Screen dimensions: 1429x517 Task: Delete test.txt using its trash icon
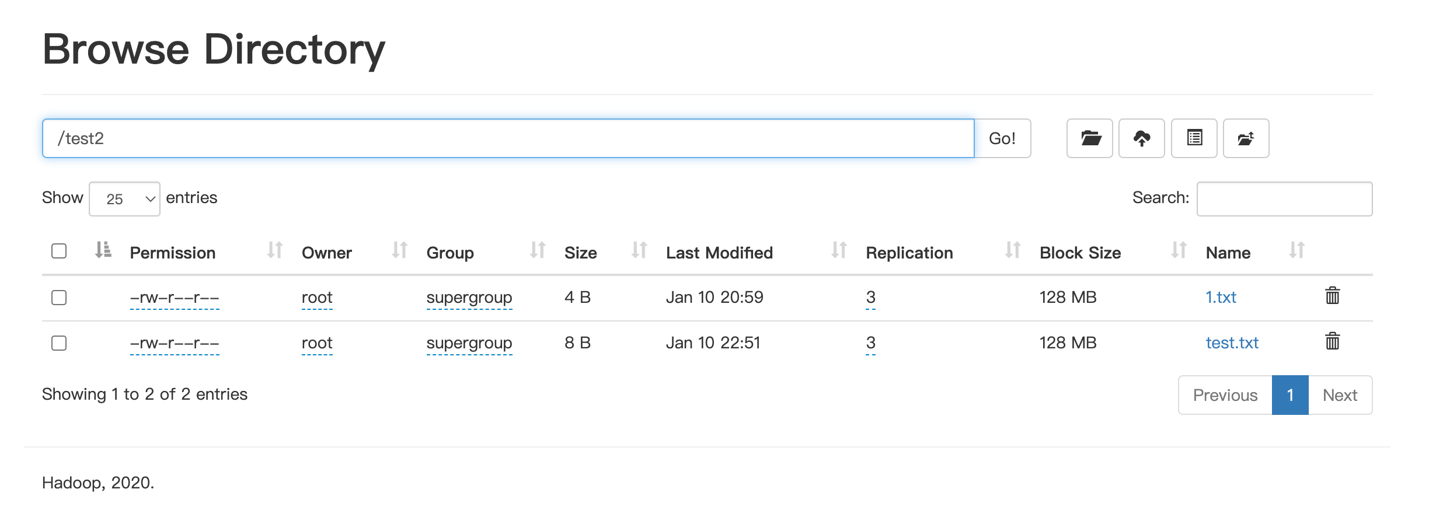(1332, 341)
